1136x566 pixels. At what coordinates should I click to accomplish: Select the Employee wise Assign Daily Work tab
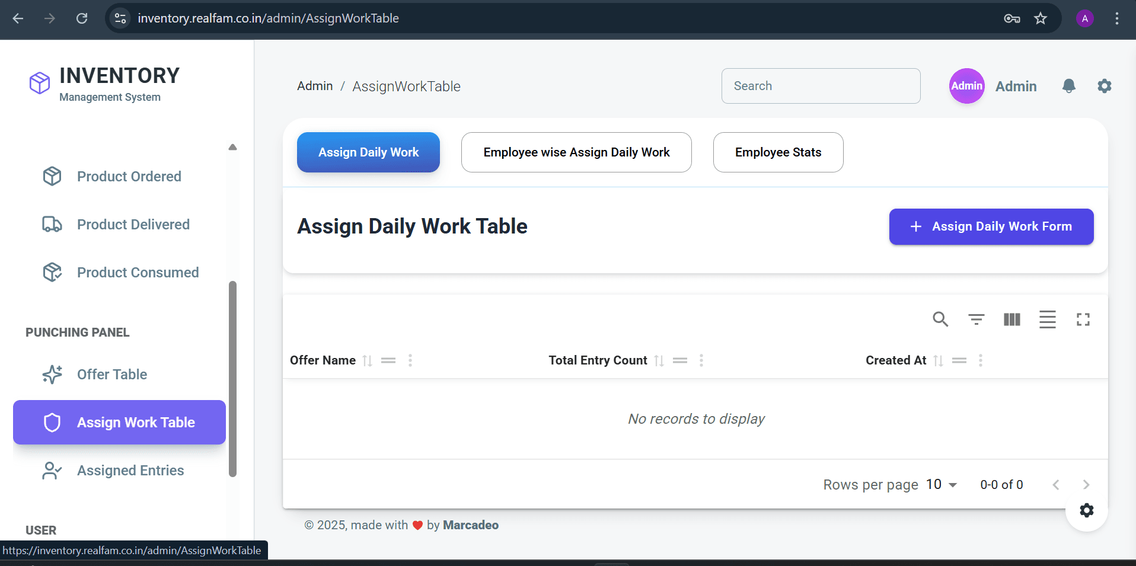coord(576,152)
